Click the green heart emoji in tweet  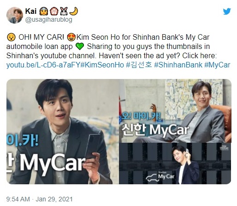[80, 46]
